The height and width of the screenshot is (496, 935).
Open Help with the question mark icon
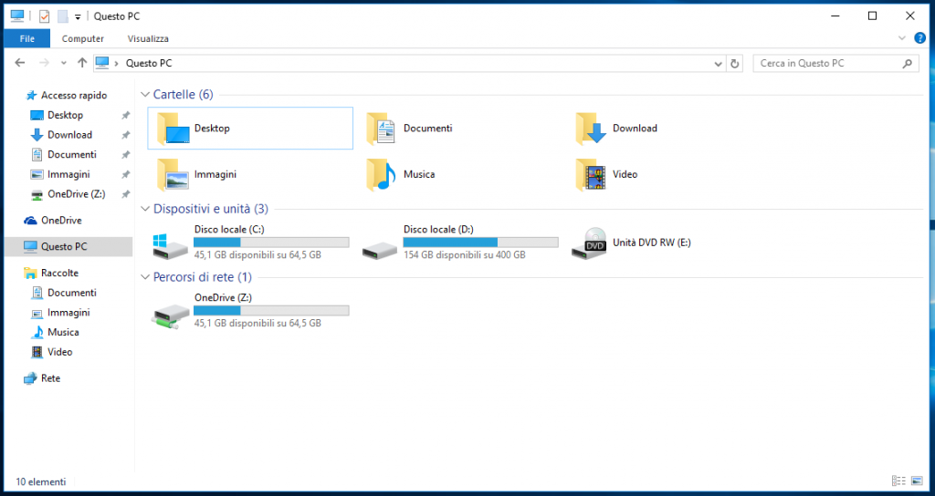point(920,38)
